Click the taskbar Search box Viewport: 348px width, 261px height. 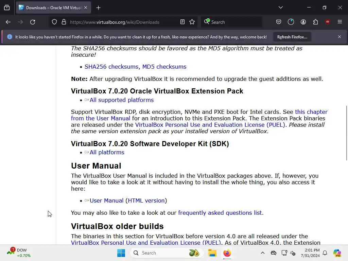point(167,253)
